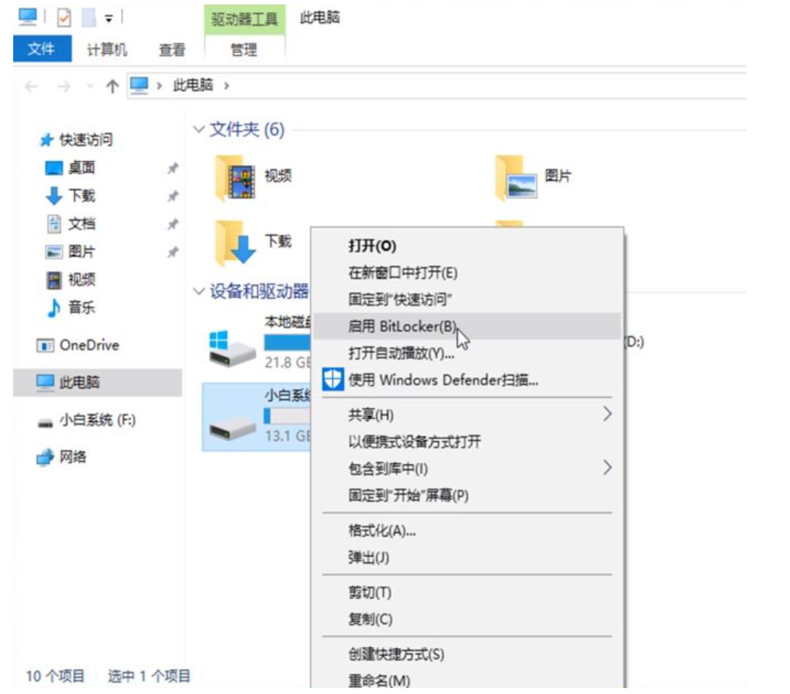The height and width of the screenshot is (694, 790).
Task: Click the OneDrive icon in sidebar
Action: (x=46, y=346)
